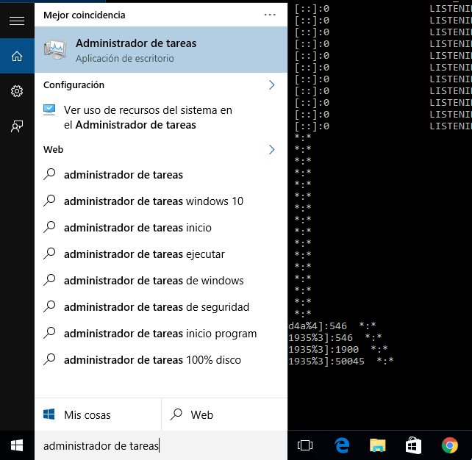
Task: Launch Google Chrome from taskbar
Action: pos(450,445)
